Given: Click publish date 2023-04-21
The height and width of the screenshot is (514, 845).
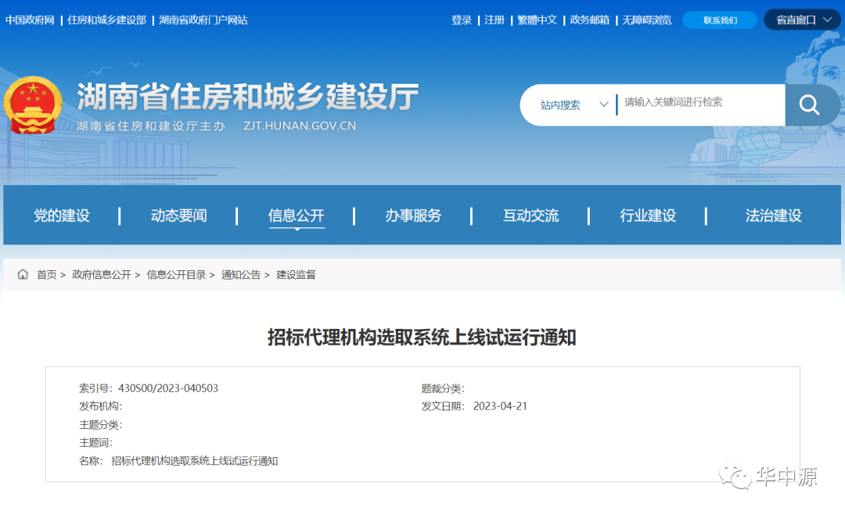Looking at the screenshot, I should (500, 406).
